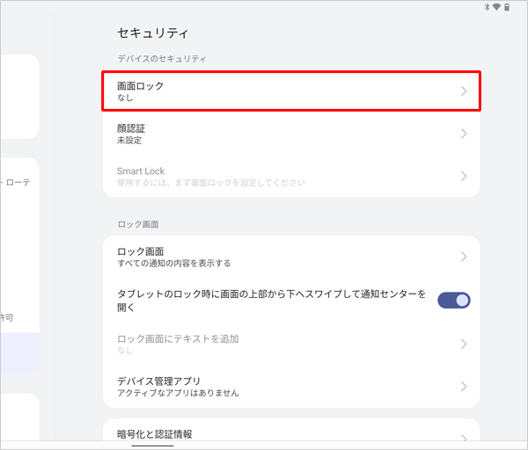Open ロック画面にテキストを追加 option
Viewport: 528px width, 450px height.
(x=291, y=344)
